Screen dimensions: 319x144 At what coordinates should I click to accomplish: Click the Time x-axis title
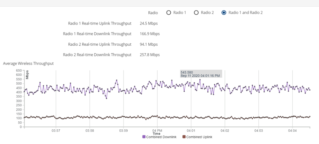pos(157,134)
